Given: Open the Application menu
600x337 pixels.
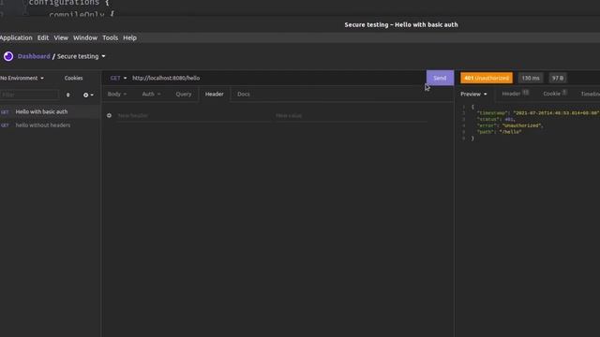Looking at the screenshot, I should pyautogui.click(x=16, y=37).
